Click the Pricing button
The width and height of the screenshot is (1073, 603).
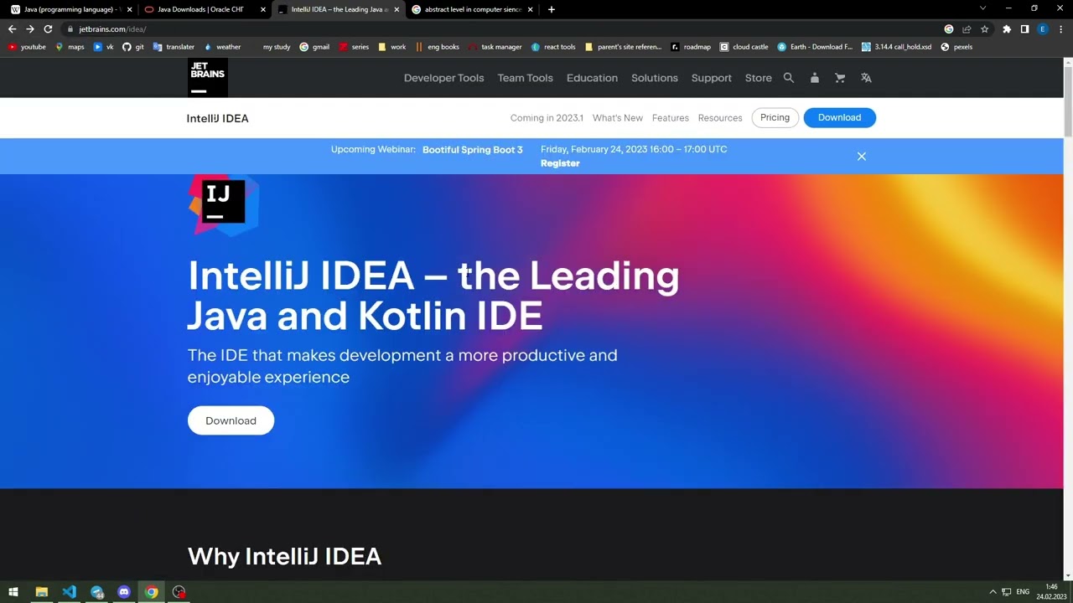775,117
